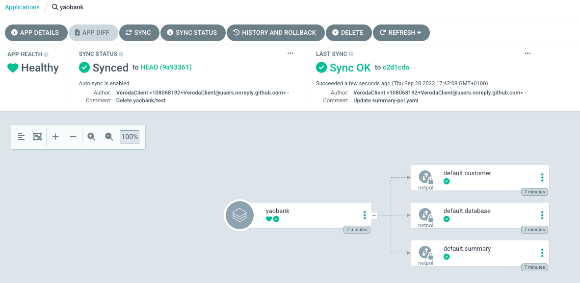Click the minus collapse-all icon
This screenshot has width=580, height=283.
coord(73,137)
